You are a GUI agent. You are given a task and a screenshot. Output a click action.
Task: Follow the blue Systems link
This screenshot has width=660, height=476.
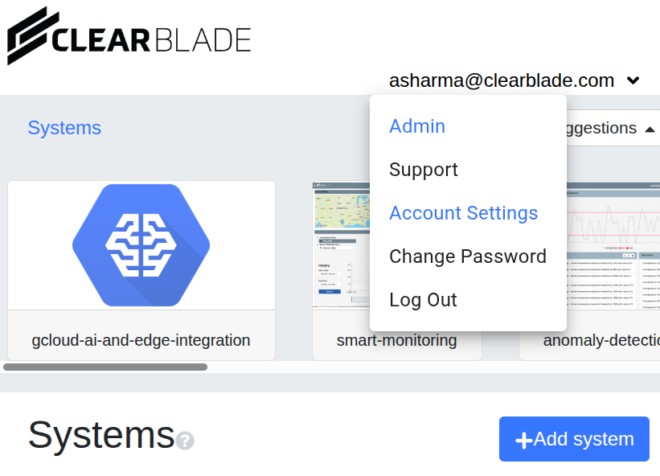coord(64,128)
